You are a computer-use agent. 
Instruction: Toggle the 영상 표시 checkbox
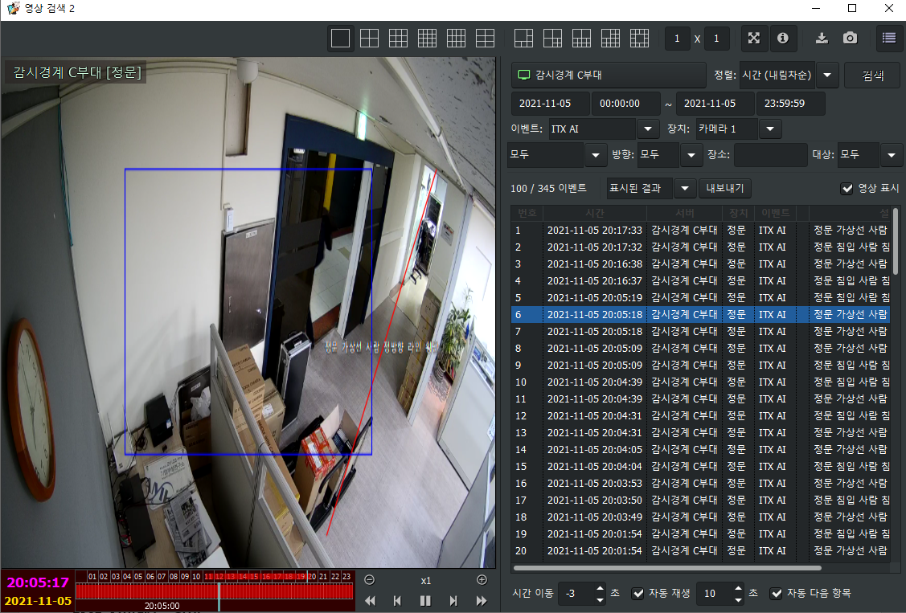coord(846,189)
